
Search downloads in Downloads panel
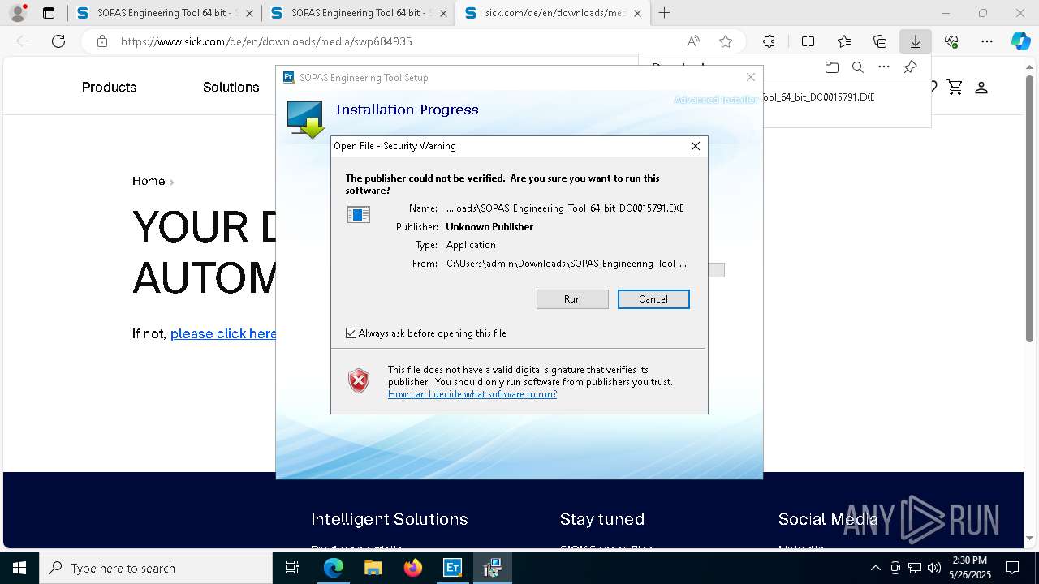pos(857,67)
